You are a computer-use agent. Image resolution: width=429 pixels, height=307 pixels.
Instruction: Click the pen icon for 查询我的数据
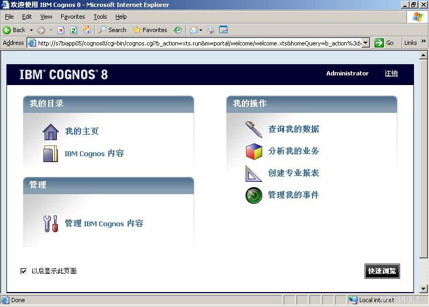click(x=254, y=129)
